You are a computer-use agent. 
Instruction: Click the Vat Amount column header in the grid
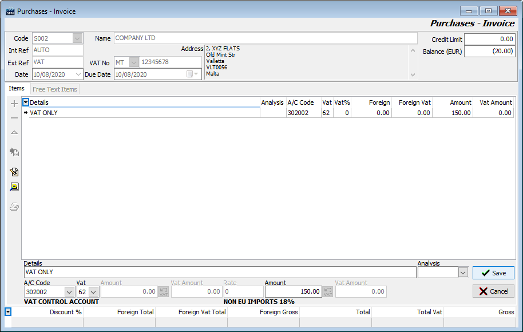click(493, 102)
